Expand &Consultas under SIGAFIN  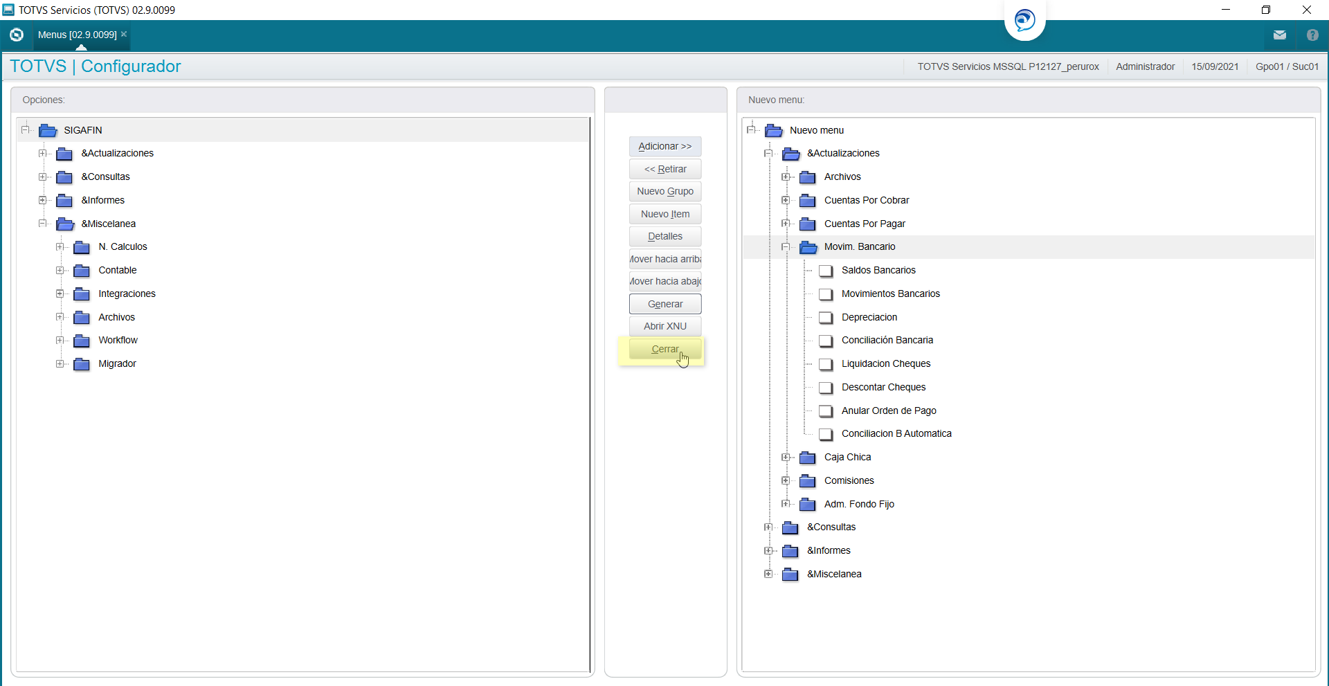coord(43,177)
